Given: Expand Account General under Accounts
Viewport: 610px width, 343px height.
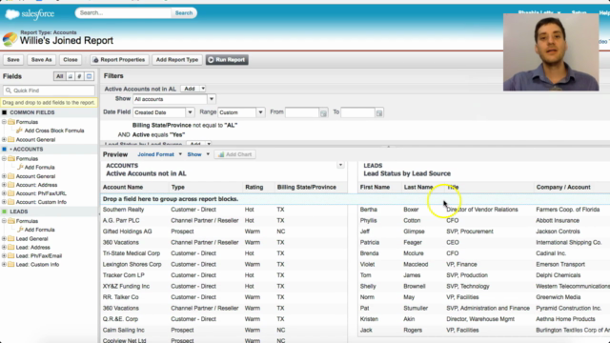Looking at the screenshot, I should (4, 175).
